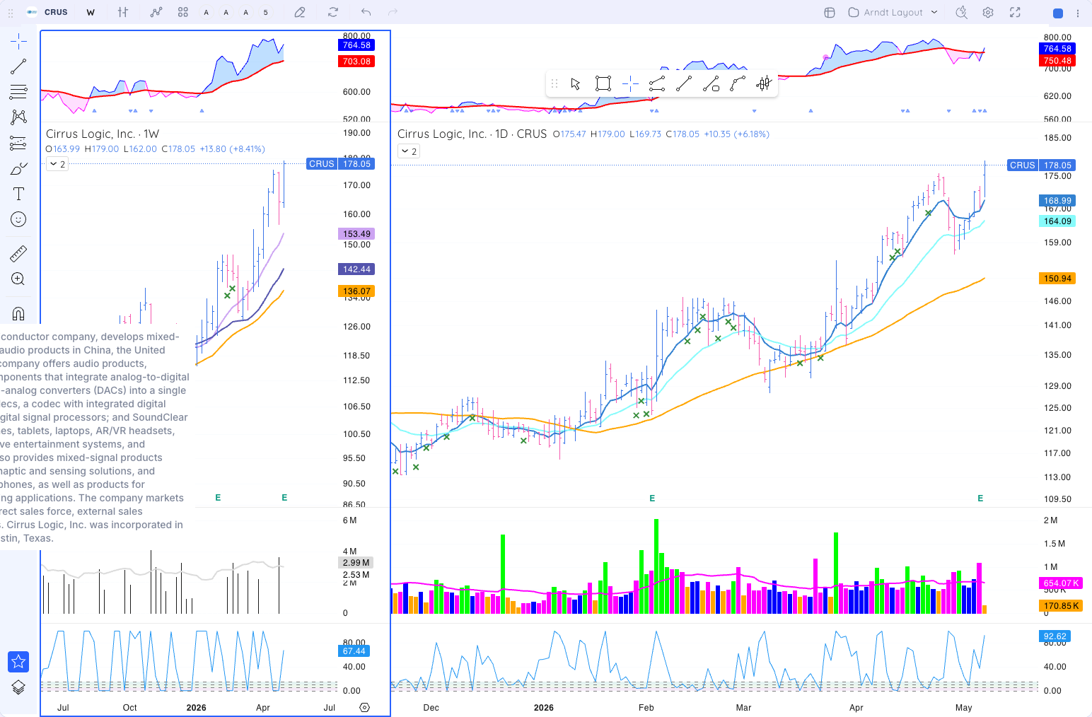The width and height of the screenshot is (1092, 717).
Task: Open the three-dot more menu top right
Action: [1078, 13]
